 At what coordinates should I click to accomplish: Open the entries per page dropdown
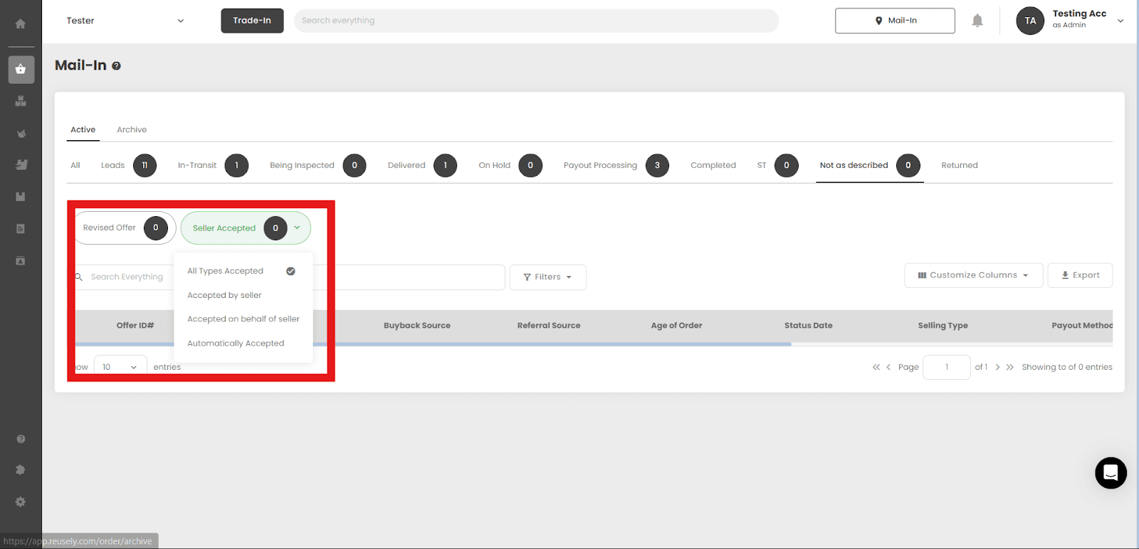click(x=120, y=367)
